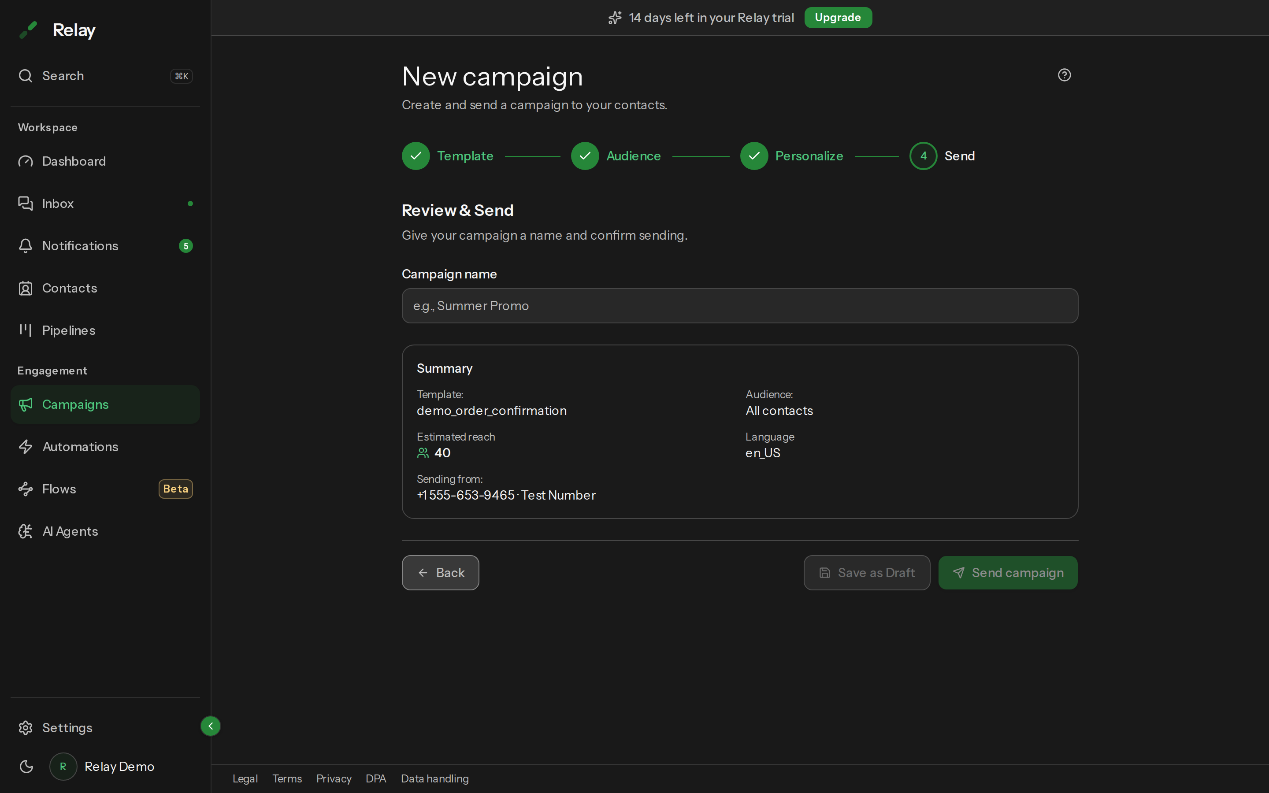Go to AI Agents
Viewport: 1269px width, 793px height.
(105, 531)
